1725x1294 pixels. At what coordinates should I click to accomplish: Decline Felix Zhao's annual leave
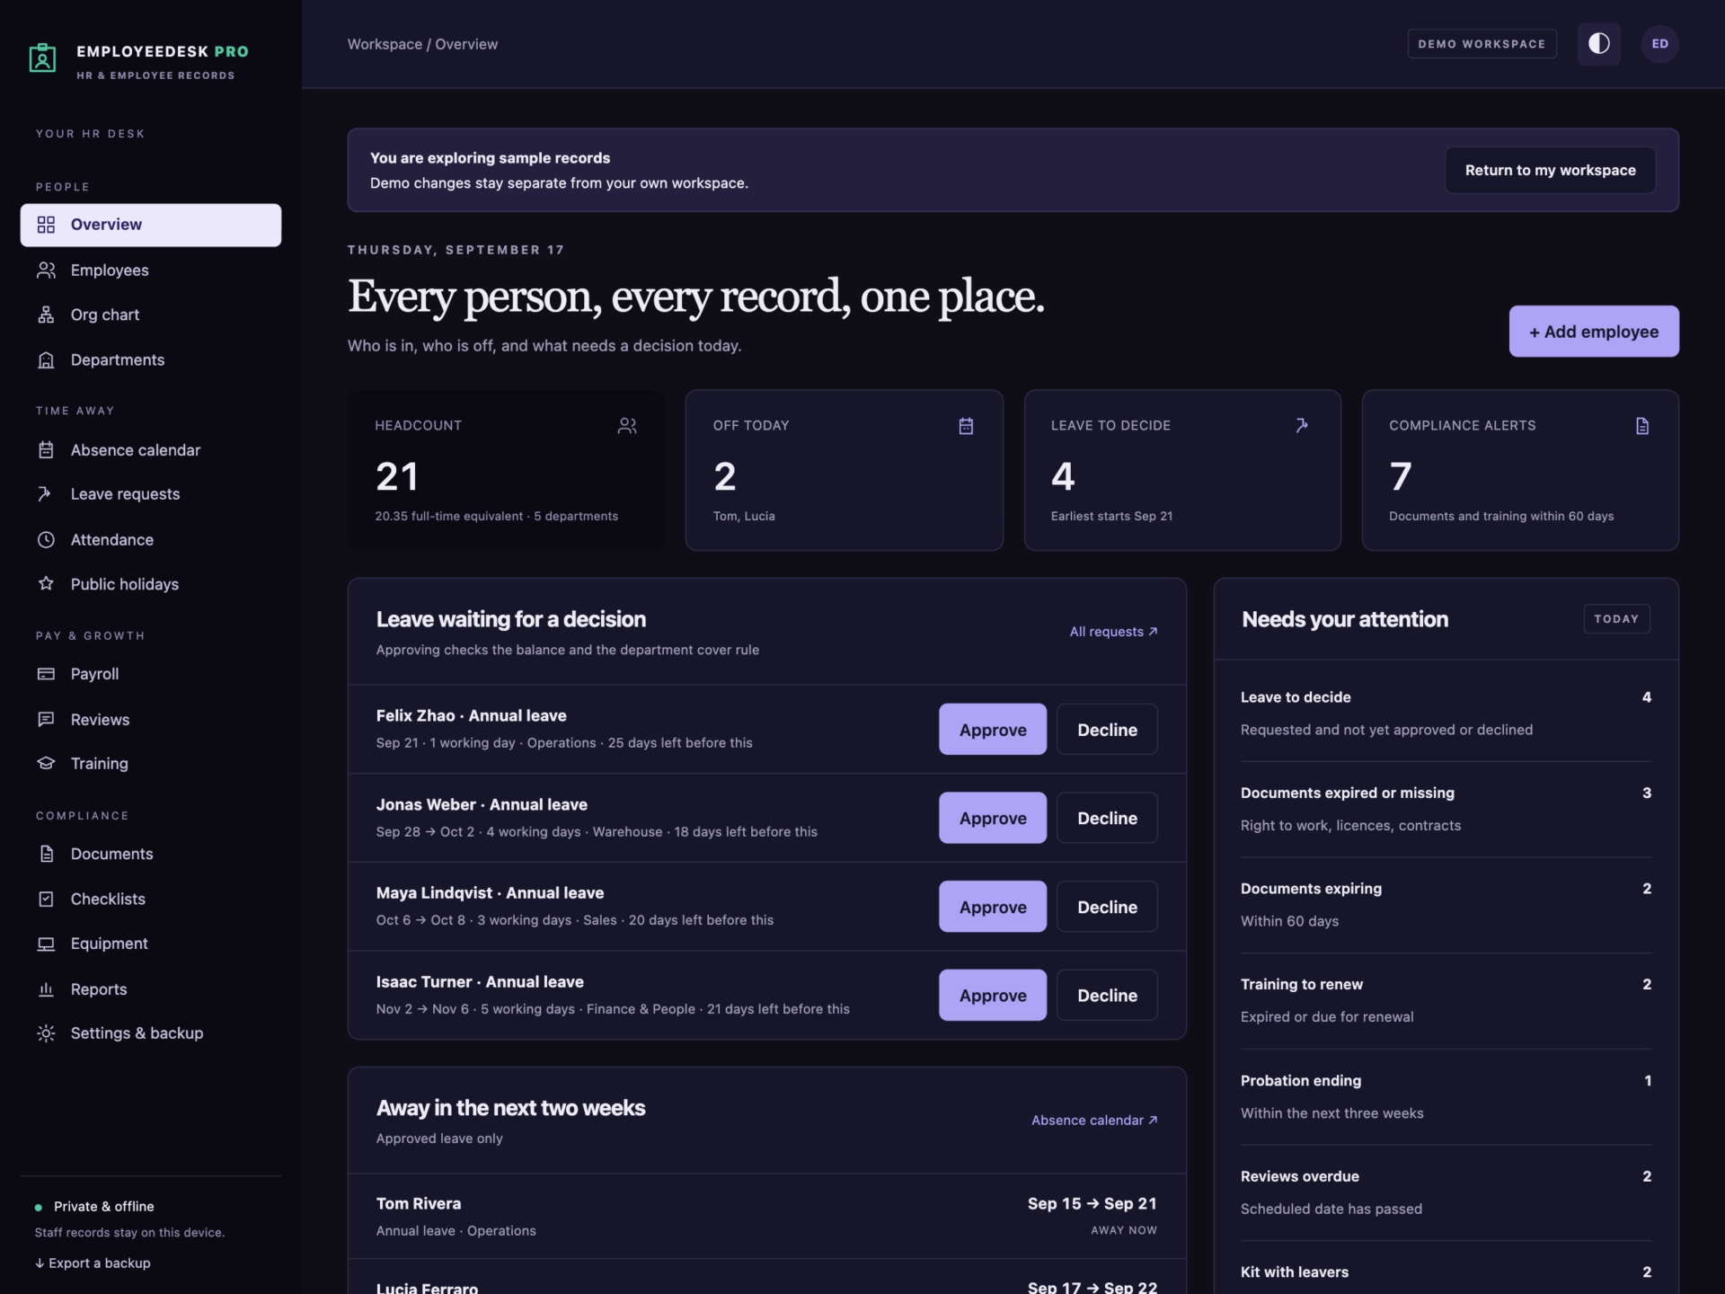pyautogui.click(x=1107, y=730)
